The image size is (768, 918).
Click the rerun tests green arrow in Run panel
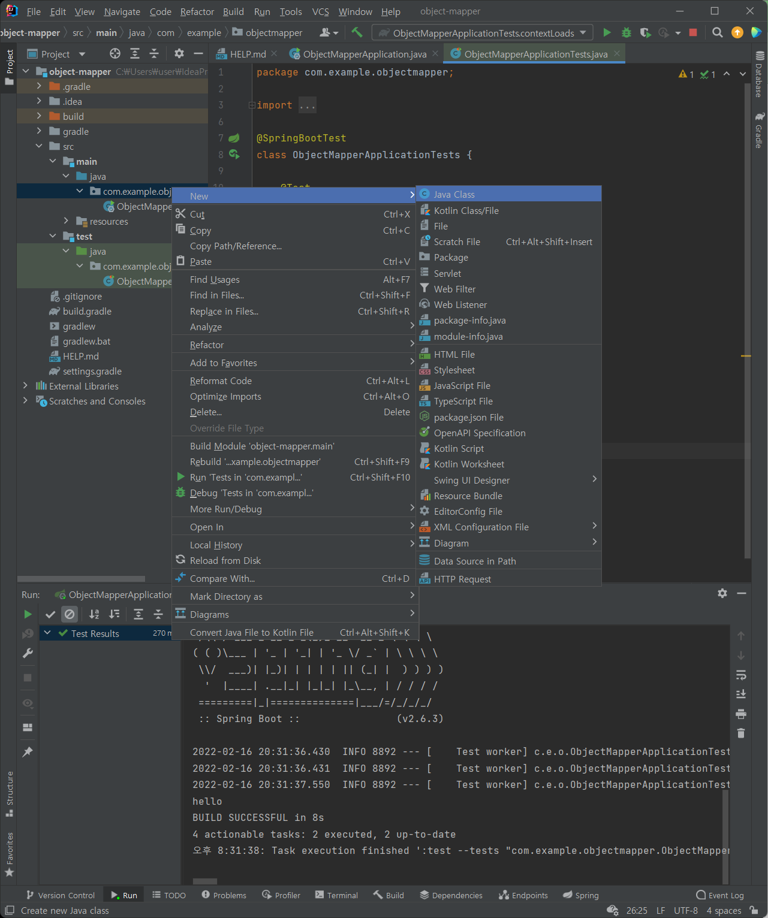point(28,614)
